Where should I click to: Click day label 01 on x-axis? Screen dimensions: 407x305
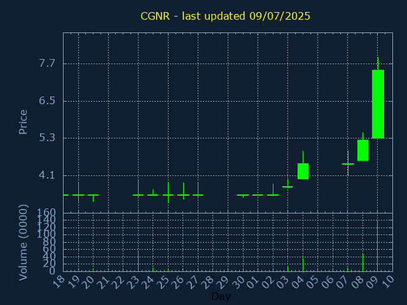point(254,282)
